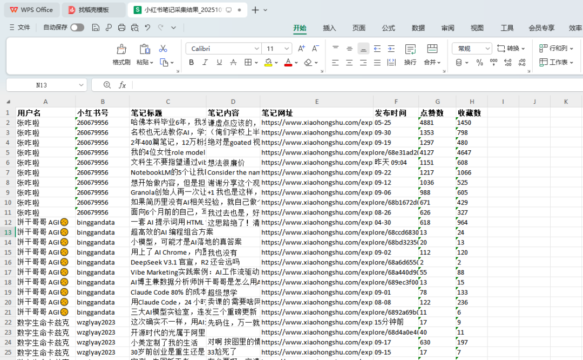583x360 pixels.
Task: Apply bold formatting with the B icon
Action: 191,63
